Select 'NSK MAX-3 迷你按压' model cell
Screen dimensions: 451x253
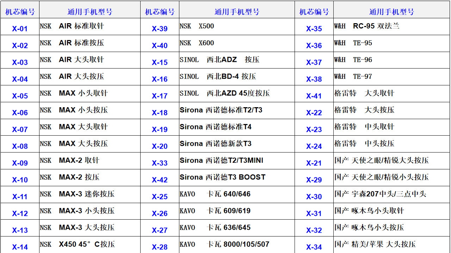click(90, 194)
